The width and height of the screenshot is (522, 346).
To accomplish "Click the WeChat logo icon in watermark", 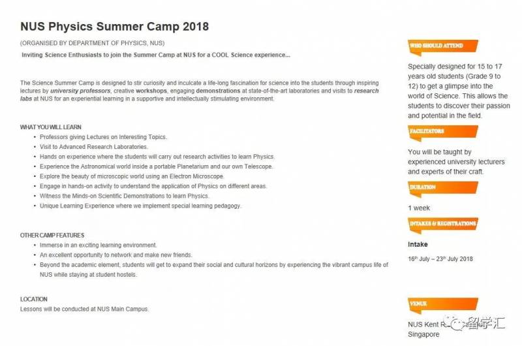I will pyautogui.click(x=455, y=323).
